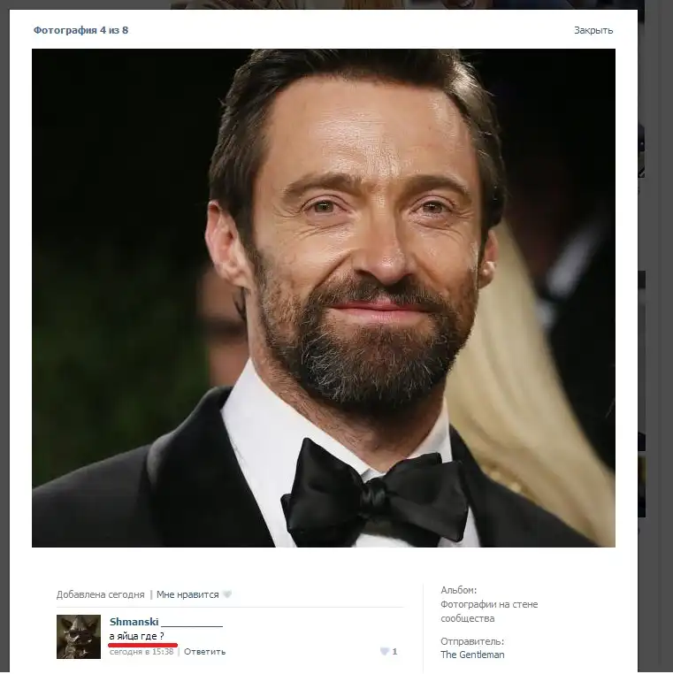The width and height of the screenshot is (673, 674).
Task: Click the main photo to advance
Action: pos(323,297)
